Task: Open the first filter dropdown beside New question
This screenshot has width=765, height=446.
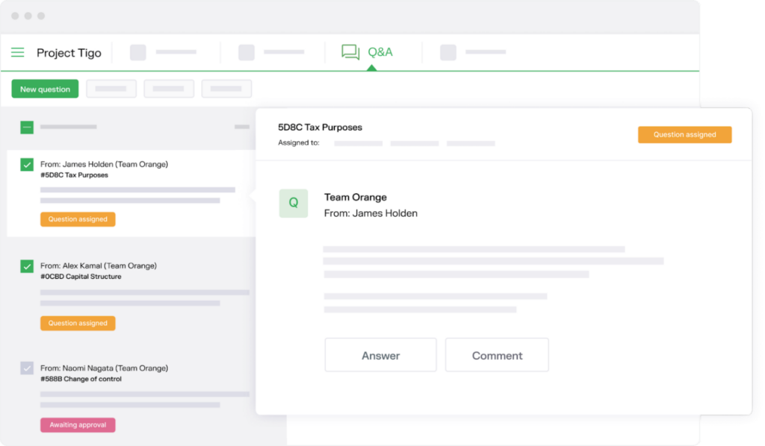Action: [111, 88]
